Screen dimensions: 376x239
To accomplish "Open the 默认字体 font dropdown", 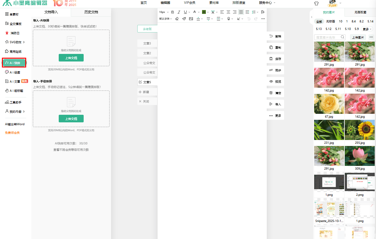I will pyautogui.click(x=165, y=19).
